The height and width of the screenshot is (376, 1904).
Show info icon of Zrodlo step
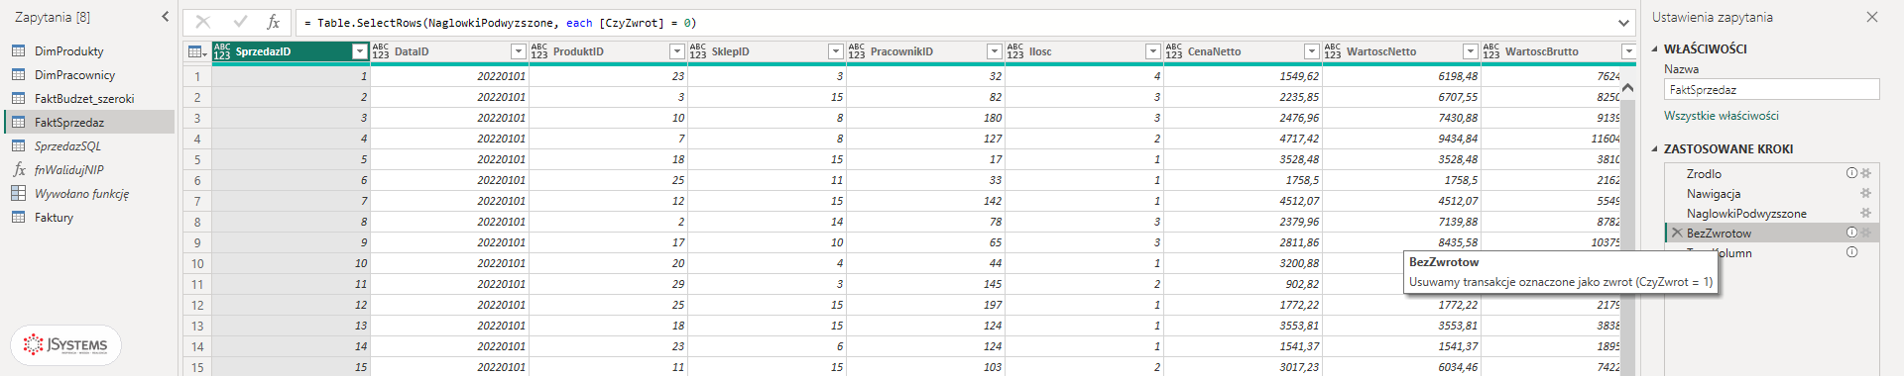click(x=1851, y=173)
